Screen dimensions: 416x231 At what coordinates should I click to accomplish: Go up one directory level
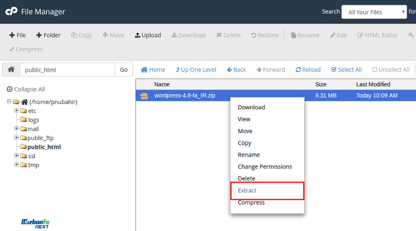[196, 70]
